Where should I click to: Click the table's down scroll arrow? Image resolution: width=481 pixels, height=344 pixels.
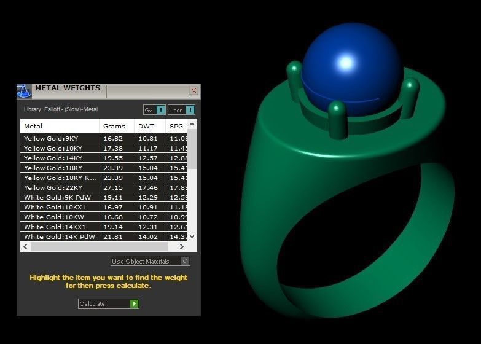(x=192, y=236)
